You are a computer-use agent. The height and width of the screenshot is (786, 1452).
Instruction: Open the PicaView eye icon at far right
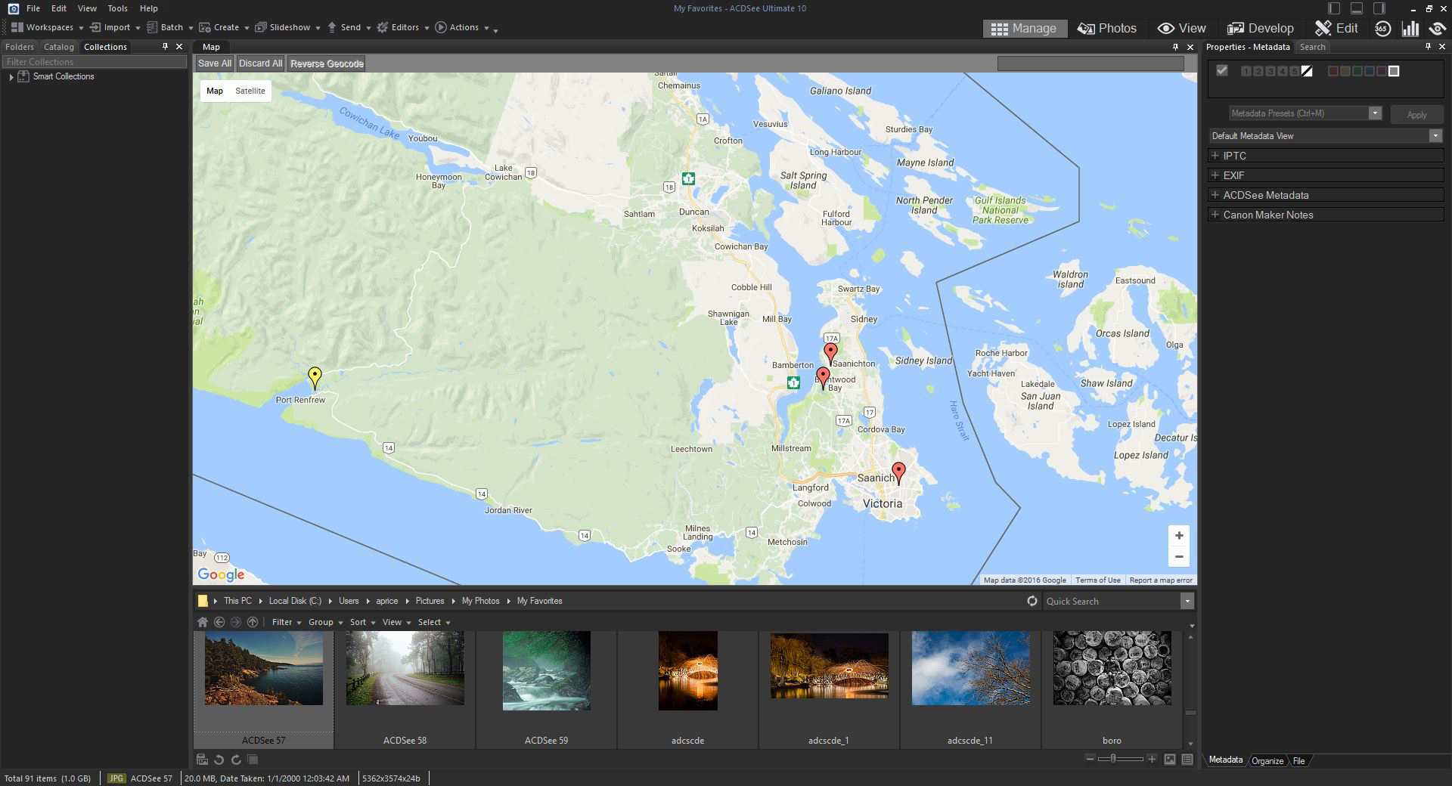pos(1438,29)
